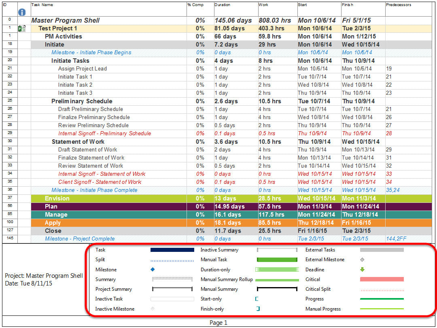The image size is (437, 328).
Task: Click the dotted Split line sample
Action: tap(172, 261)
